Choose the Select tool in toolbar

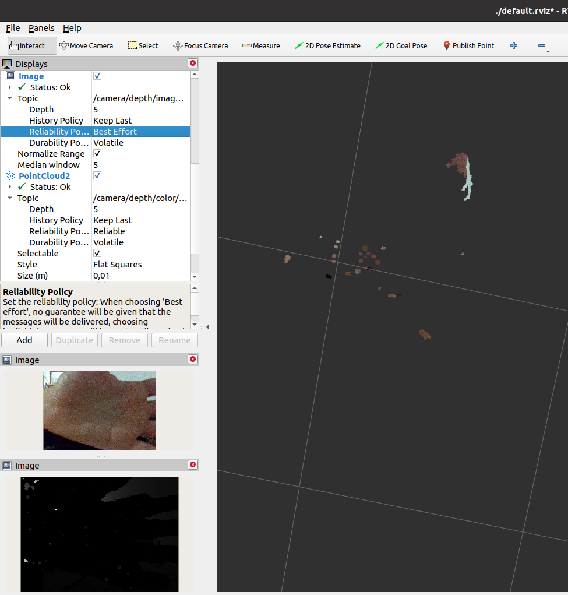pos(143,45)
